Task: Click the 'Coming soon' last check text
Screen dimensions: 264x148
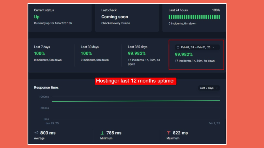Action: pos(115,17)
